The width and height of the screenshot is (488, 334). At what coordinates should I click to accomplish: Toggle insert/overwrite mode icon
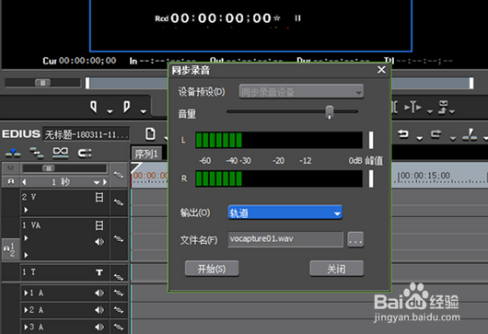tap(13, 153)
